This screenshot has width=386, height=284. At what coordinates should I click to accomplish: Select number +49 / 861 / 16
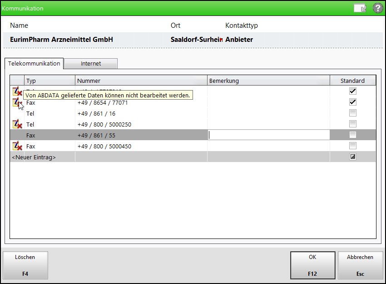pyautogui.click(x=96, y=113)
